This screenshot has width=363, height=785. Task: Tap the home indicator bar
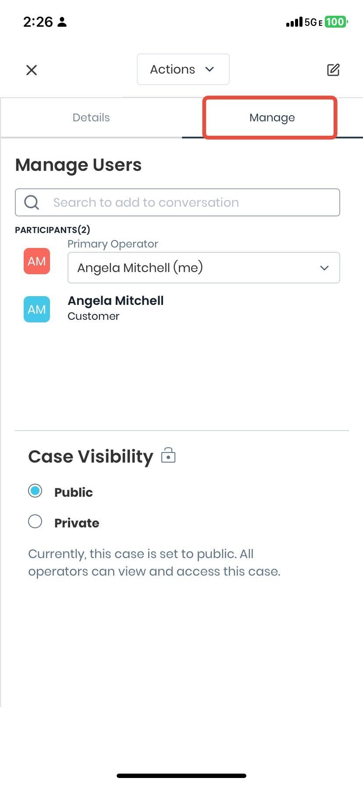click(x=181, y=776)
